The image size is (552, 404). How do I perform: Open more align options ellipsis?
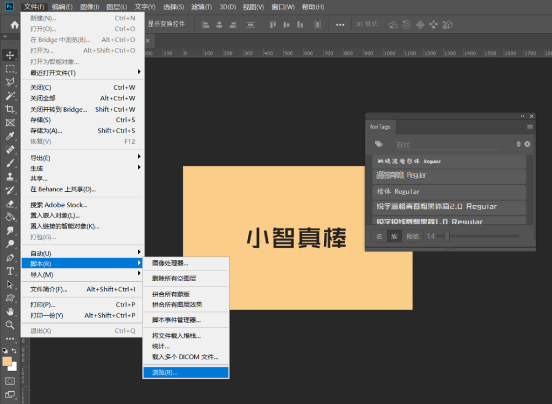click(340, 25)
